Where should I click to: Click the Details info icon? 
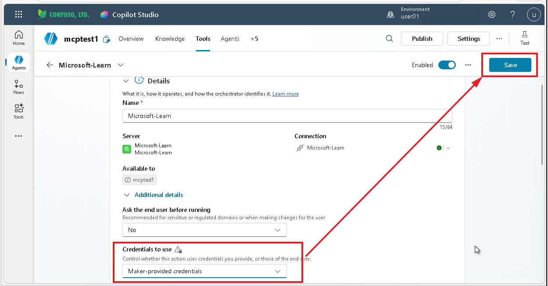tap(140, 80)
